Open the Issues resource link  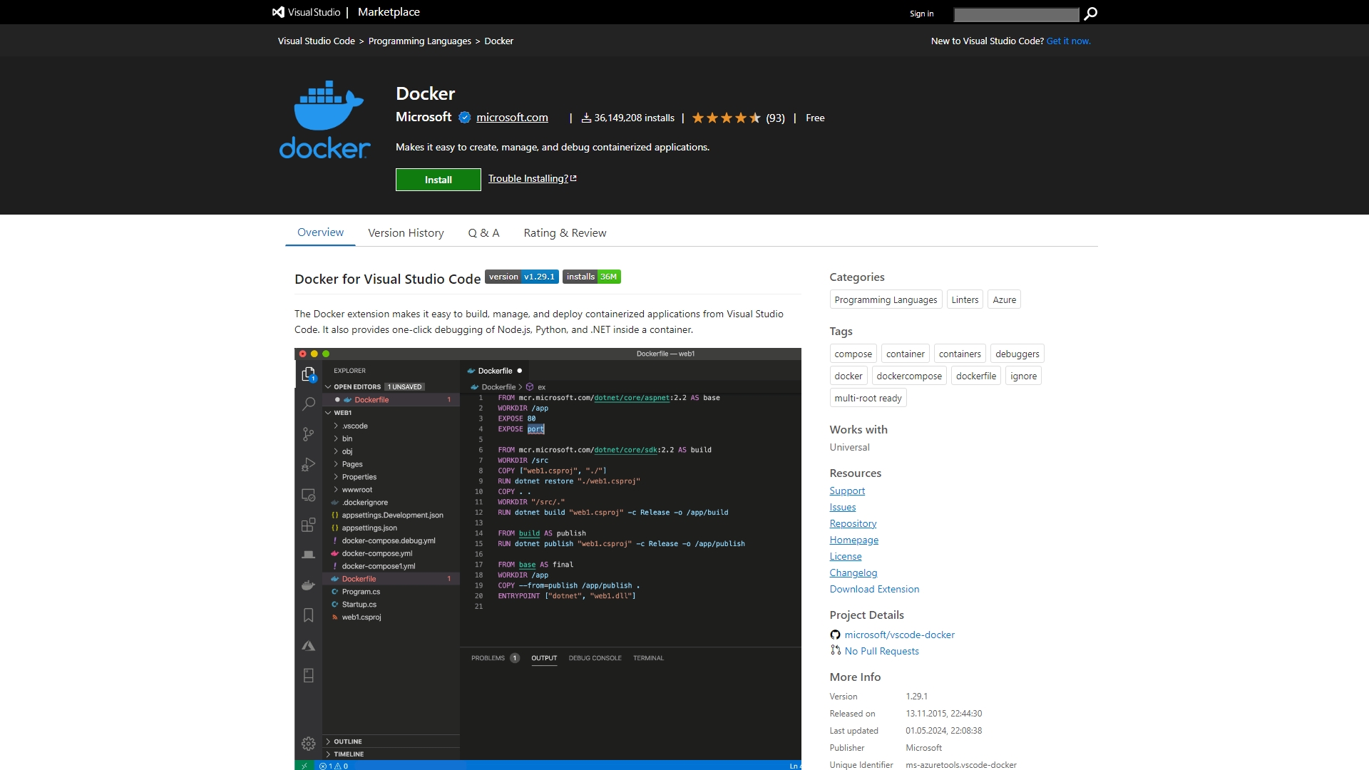pos(843,507)
